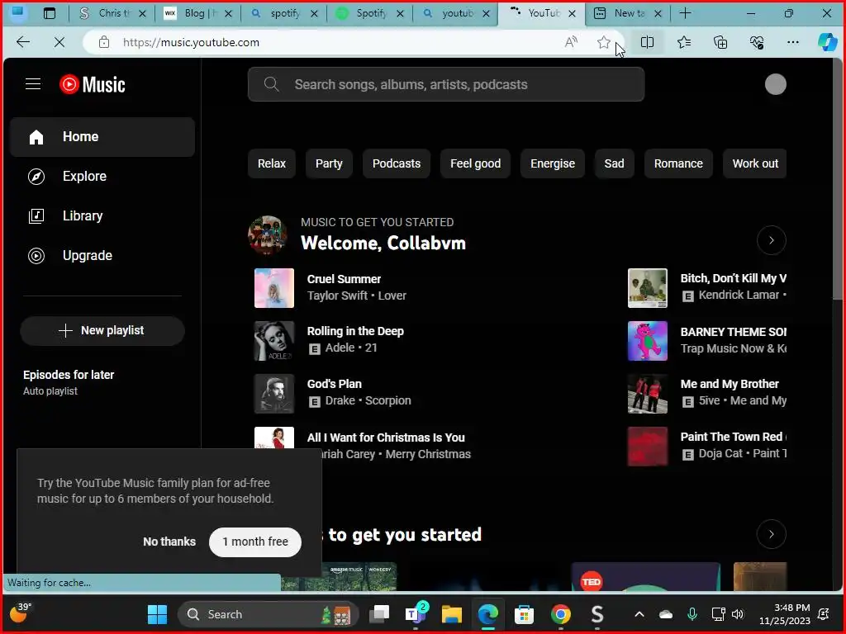Select the Sad mood chip
This screenshot has width=846, height=634.
click(x=614, y=163)
